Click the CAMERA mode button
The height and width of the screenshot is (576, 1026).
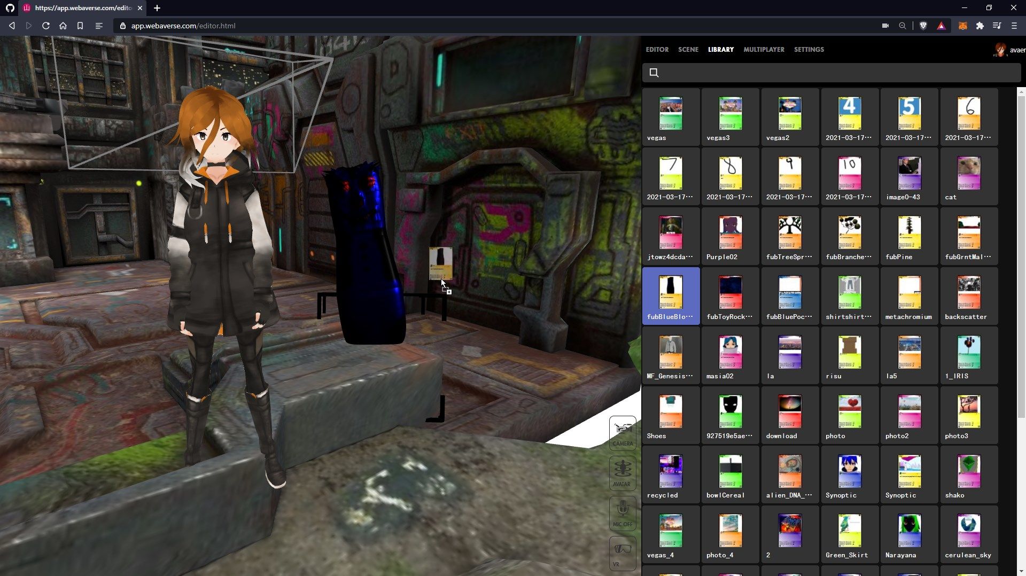623,433
